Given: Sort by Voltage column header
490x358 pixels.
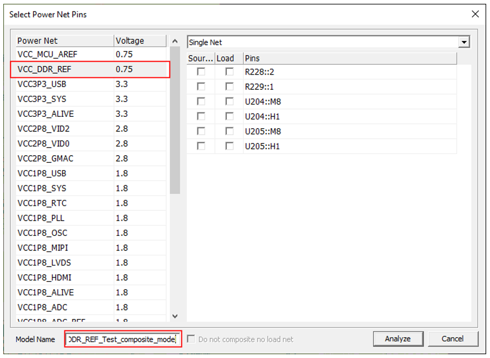Looking at the screenshot, I should [x=139, y=41].
